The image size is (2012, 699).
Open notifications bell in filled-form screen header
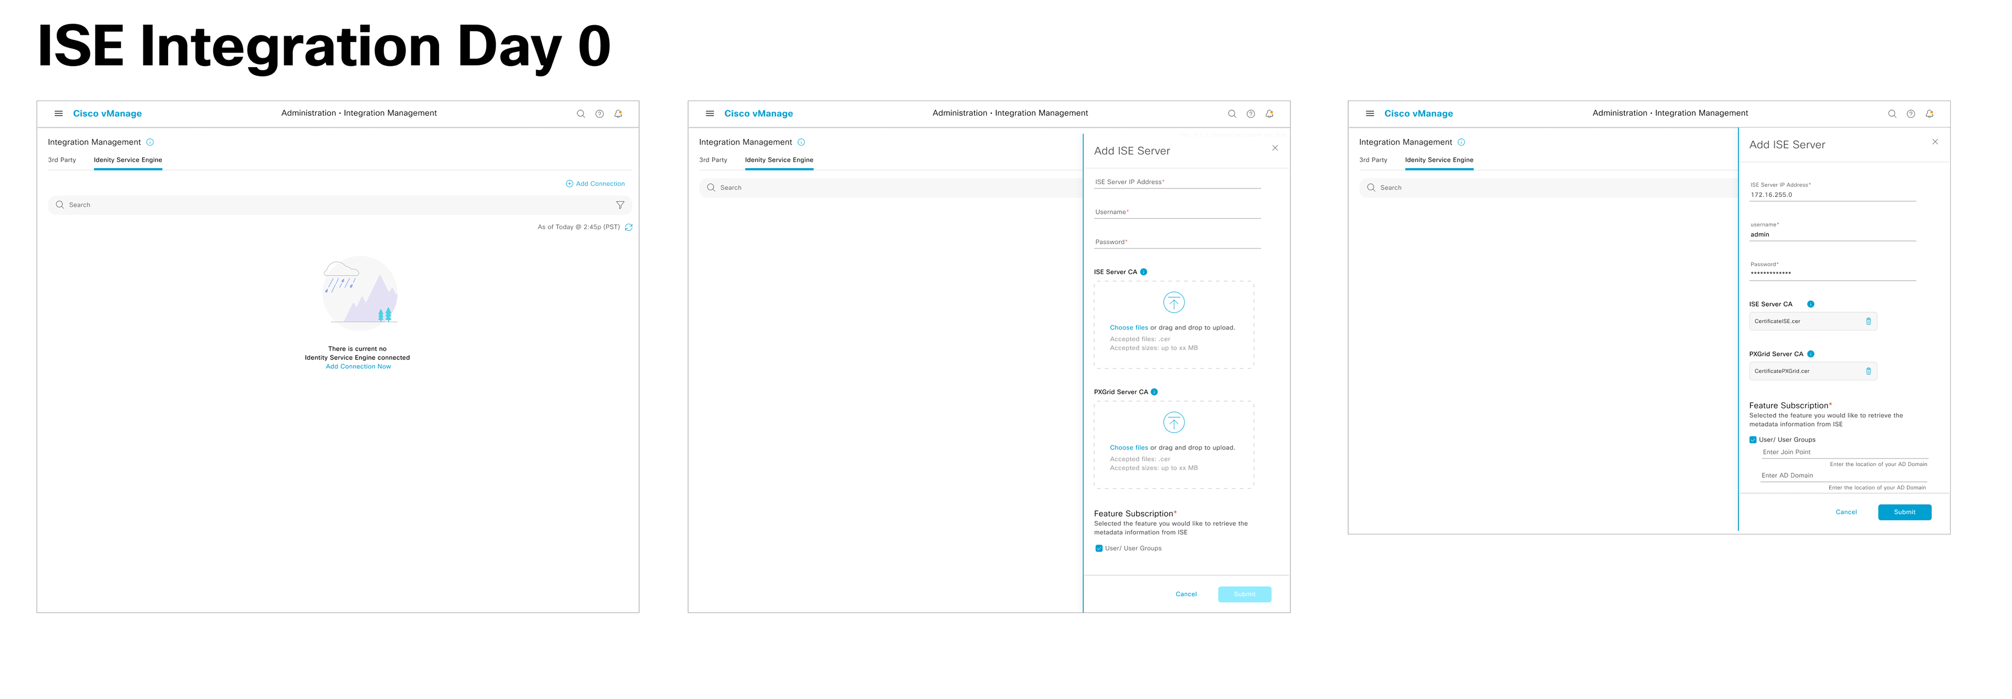click(1929, 114)
